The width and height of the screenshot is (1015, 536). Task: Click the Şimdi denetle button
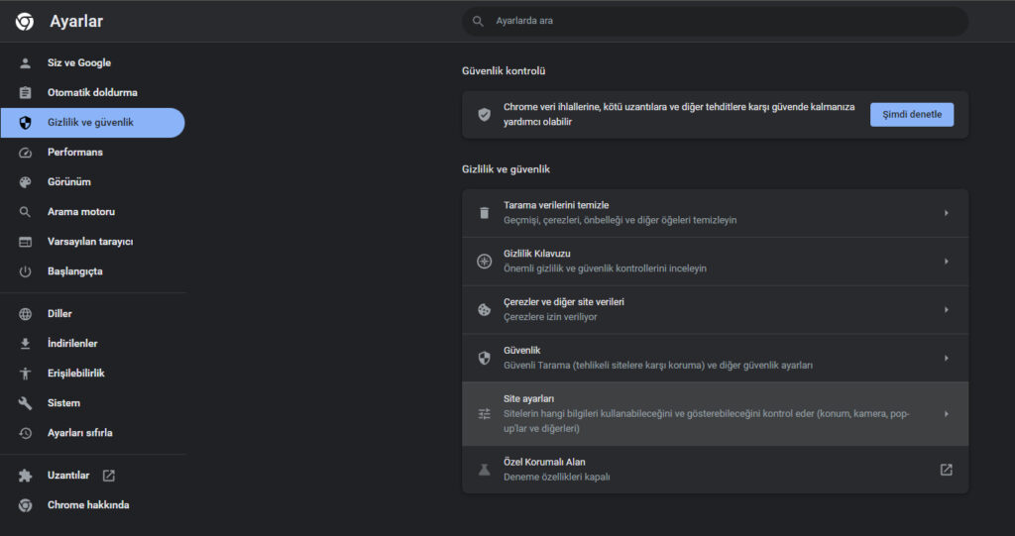click(912, 115)
